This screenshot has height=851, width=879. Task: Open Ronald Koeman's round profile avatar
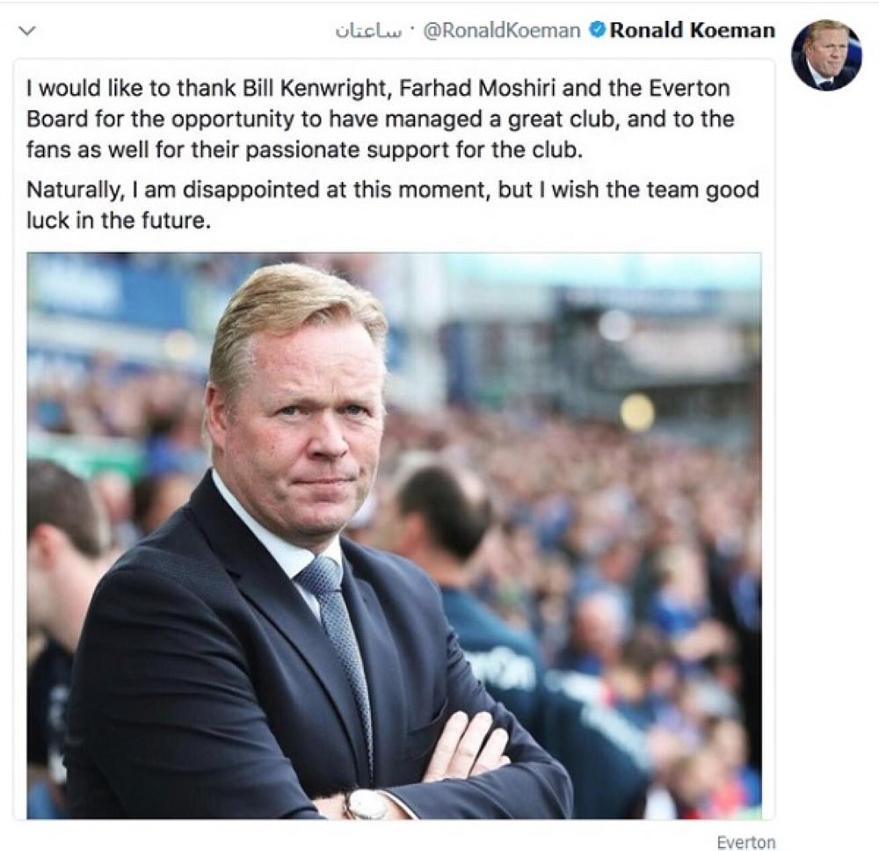825,55
